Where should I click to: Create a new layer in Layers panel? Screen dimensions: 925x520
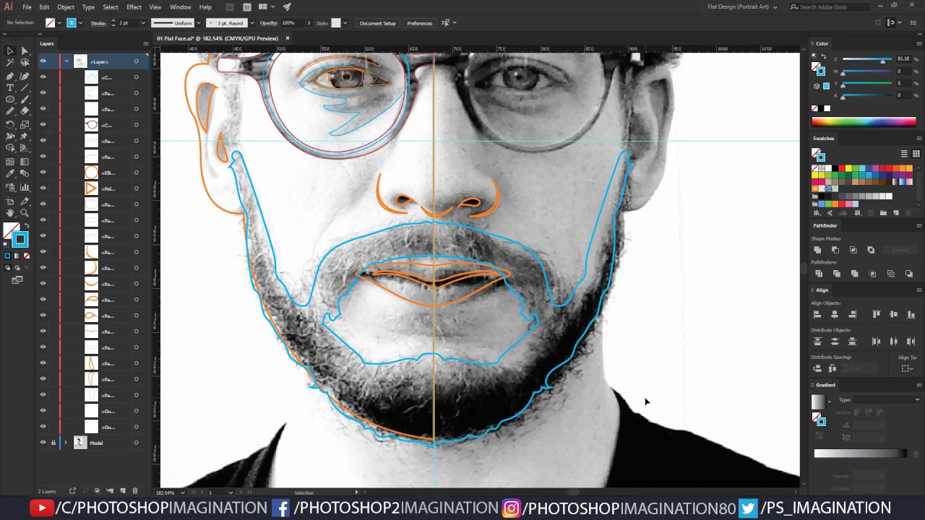(x=123, y=491)
